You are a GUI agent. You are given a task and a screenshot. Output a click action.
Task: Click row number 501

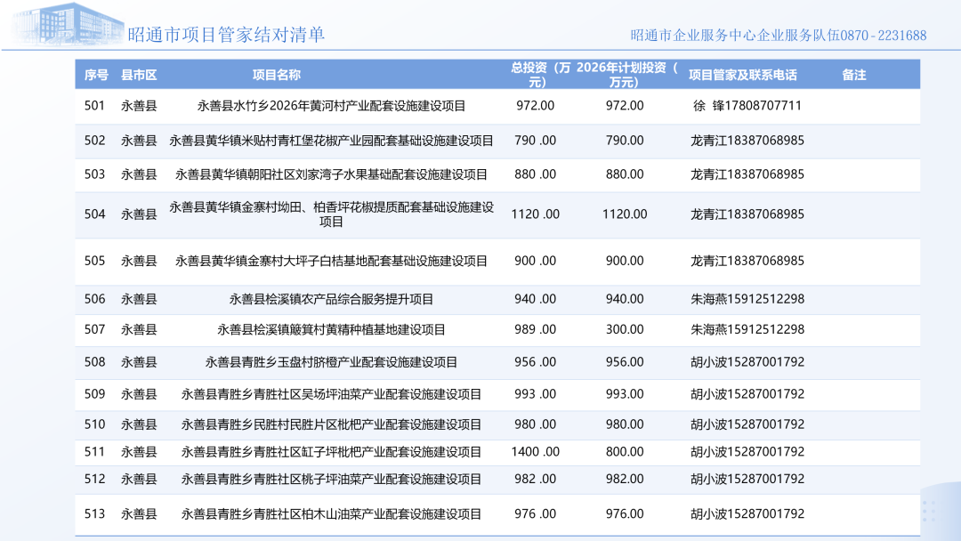pos(94,105)
